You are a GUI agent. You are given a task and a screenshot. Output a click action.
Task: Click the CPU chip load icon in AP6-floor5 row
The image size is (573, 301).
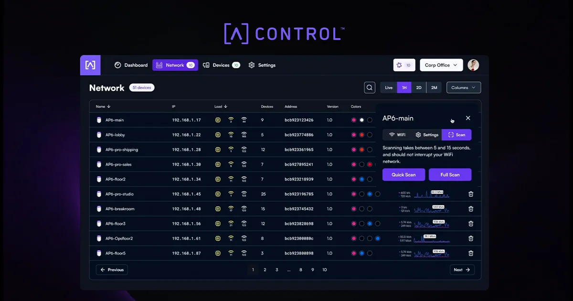218,253
